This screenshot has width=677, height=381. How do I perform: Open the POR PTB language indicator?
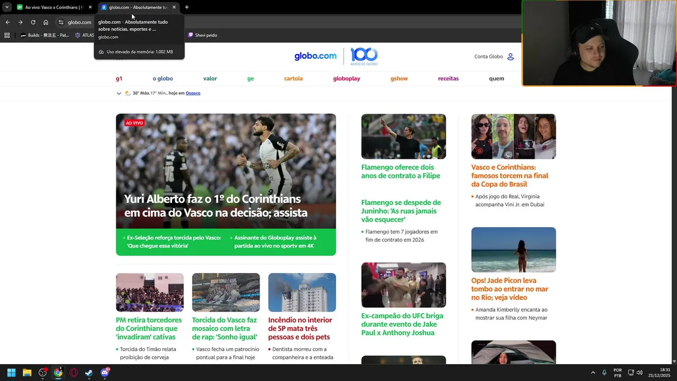pos(618,373)
